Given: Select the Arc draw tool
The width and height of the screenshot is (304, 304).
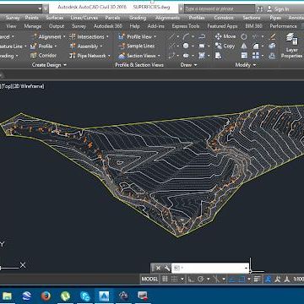Looking at the screenshot, I should pos(186,36).
